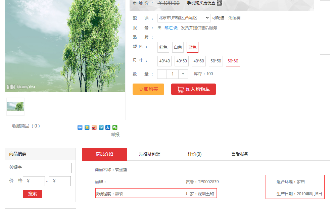Pick the 40*60 size option
330x209 pixels.
click(199, 61)
